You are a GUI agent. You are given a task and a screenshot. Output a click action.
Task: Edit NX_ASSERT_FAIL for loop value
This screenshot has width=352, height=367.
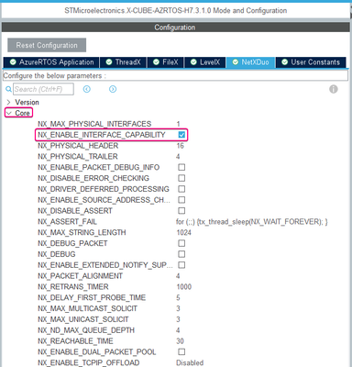(252, 222)
